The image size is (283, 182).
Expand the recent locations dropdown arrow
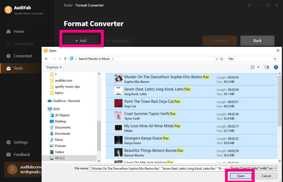click(x=60, y=59)
